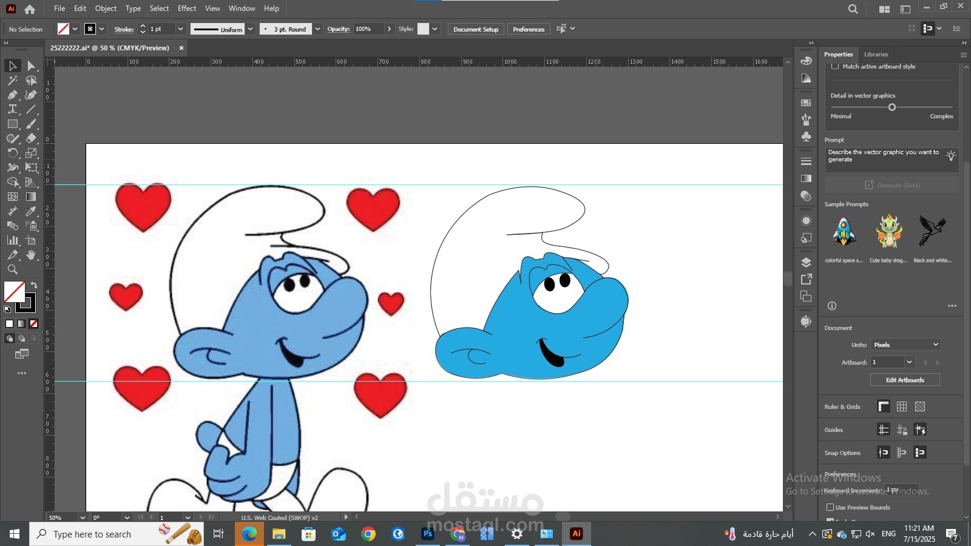Choose the Type tool

click(12, 109)
